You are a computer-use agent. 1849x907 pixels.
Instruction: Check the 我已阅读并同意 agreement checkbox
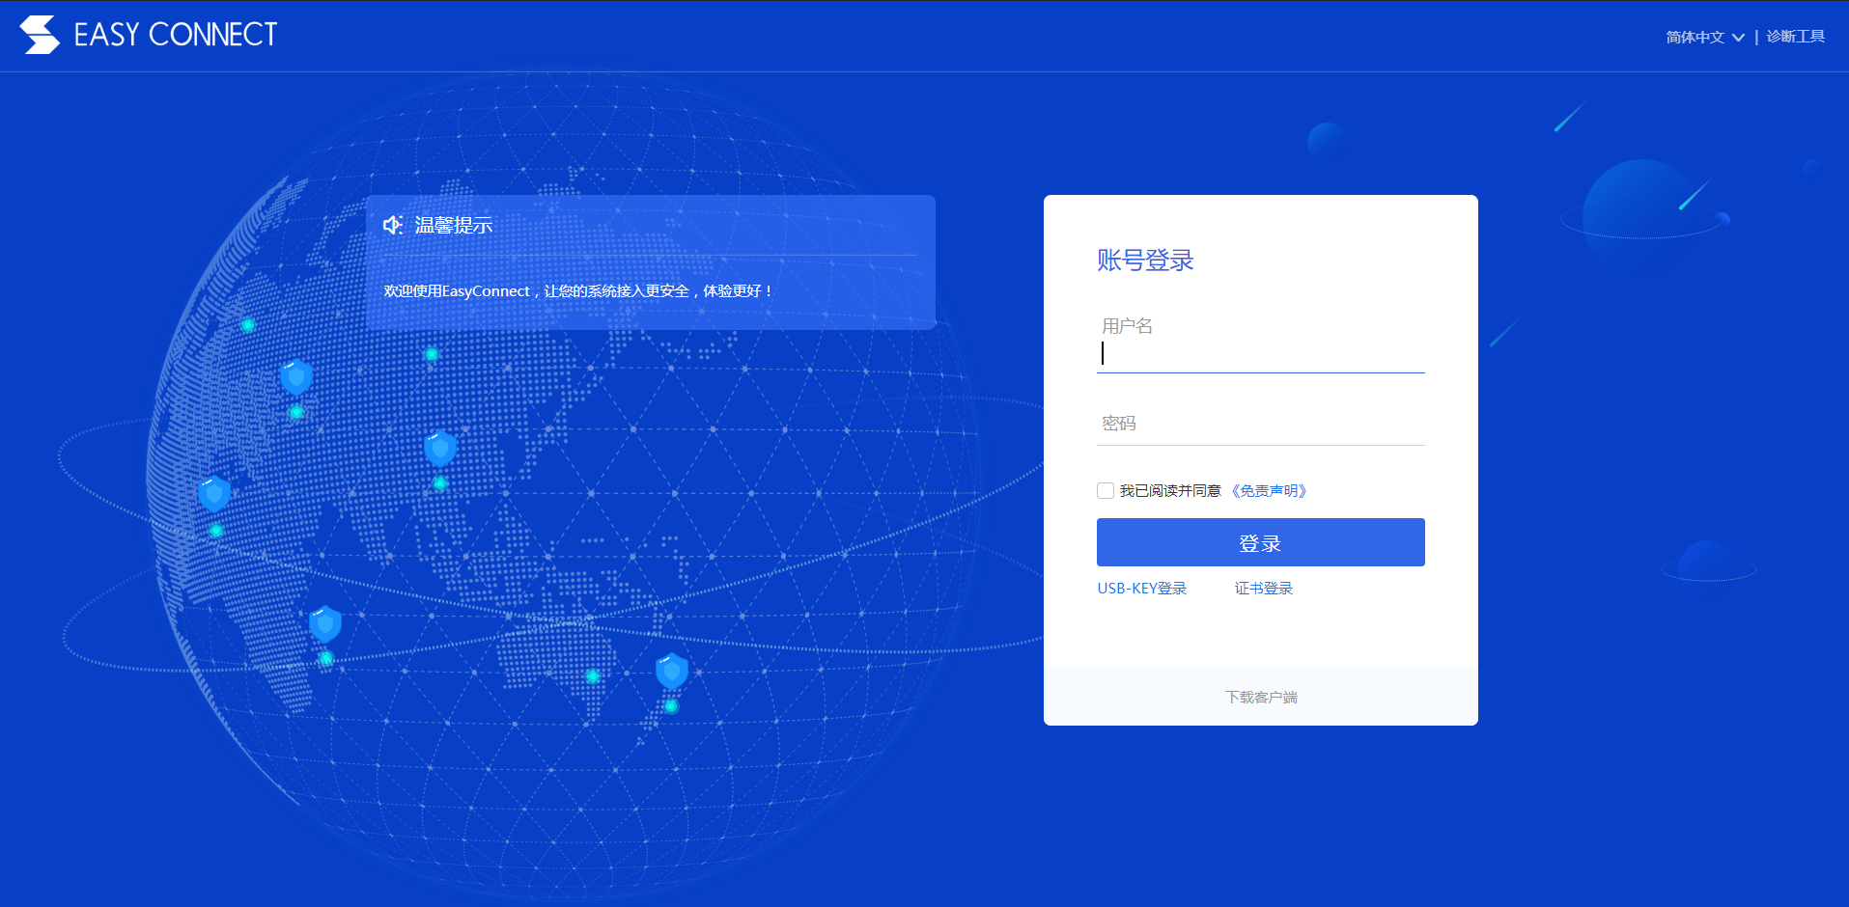click(1105, 490)
